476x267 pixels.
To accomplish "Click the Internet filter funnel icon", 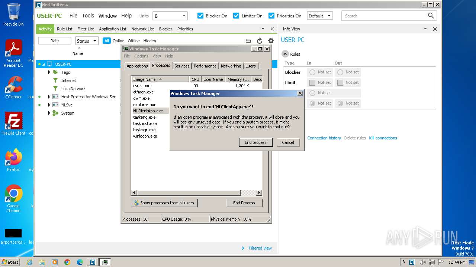I will (55, 80).
